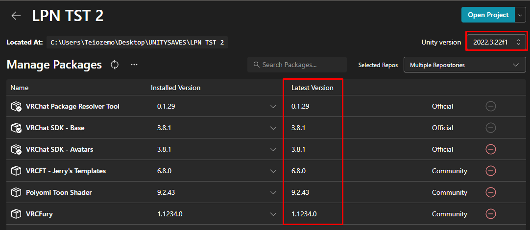Click latest version 6.8.0 value
This screenshot has width=530, height=230.
298,171
